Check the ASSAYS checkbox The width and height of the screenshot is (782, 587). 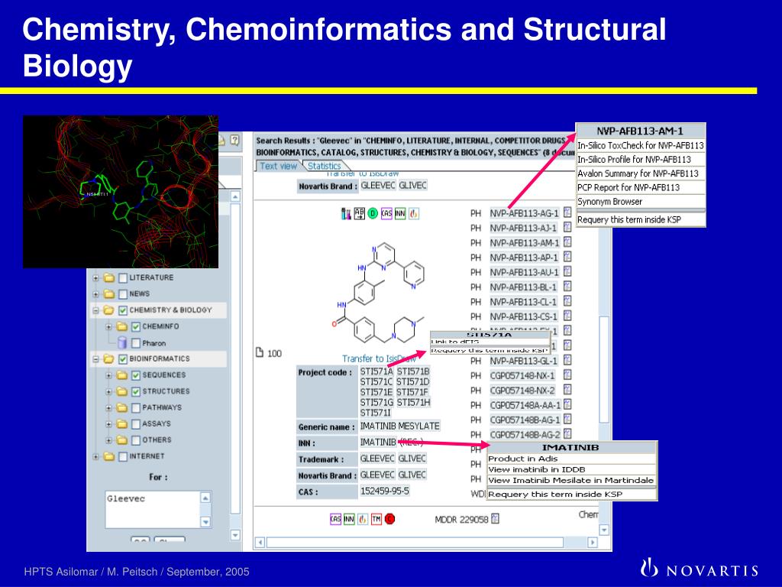pyautogui.click(x=136, y=423)
